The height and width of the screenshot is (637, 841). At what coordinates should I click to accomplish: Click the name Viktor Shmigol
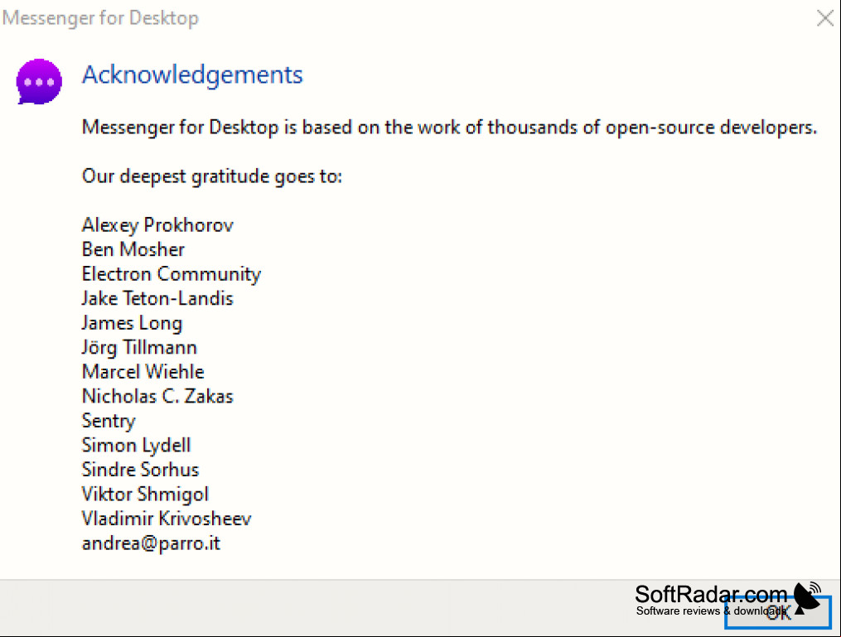pos(145,495)
